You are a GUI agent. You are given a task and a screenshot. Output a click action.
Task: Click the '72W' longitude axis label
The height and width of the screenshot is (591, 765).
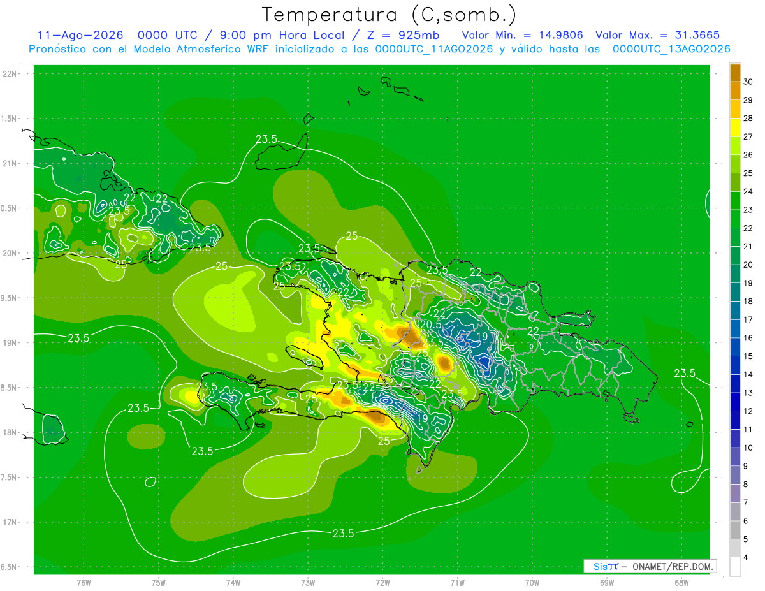382,583
